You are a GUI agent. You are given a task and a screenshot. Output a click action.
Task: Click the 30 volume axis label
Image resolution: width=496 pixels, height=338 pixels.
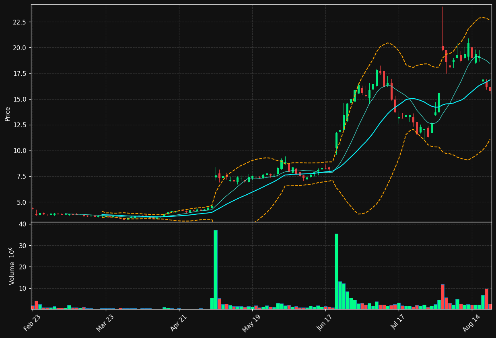click(x=23, y=246)
